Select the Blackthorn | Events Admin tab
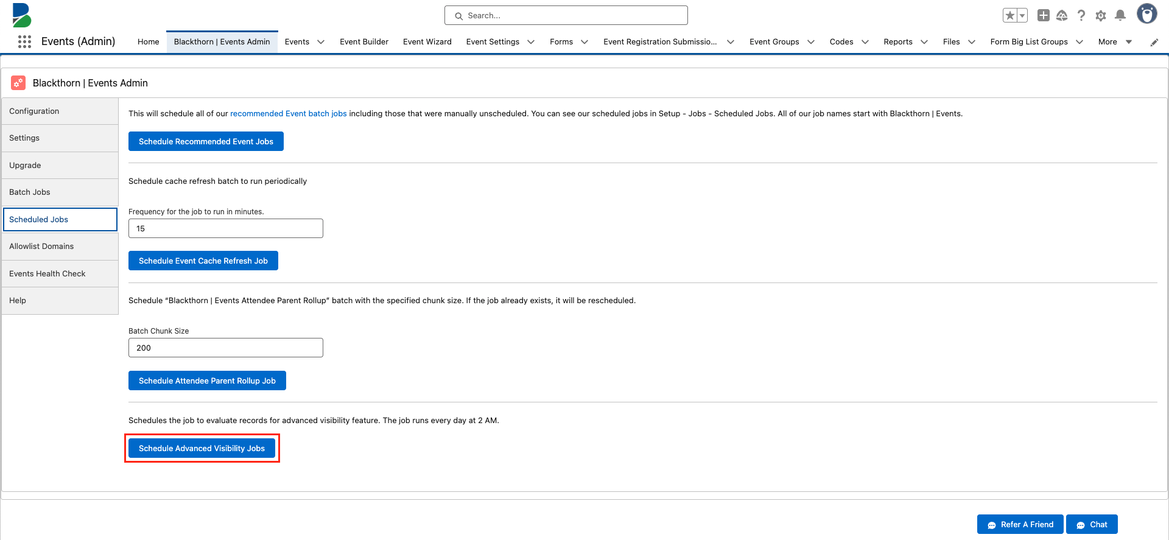Viewport: 1169px width, 540px height. point(222,41)
